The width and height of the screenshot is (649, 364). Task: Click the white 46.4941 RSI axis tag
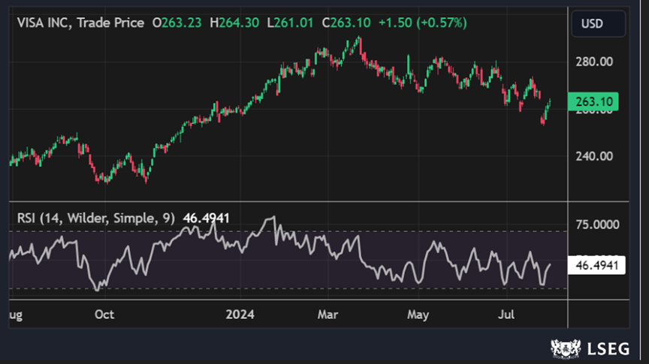point(596,265)
